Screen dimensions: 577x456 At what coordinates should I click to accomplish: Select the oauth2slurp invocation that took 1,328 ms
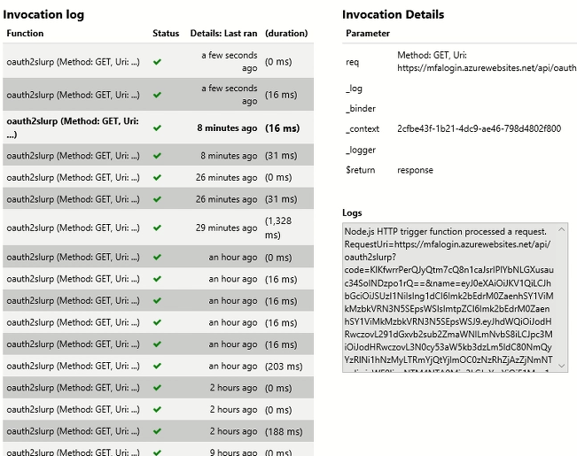point(73,228)
